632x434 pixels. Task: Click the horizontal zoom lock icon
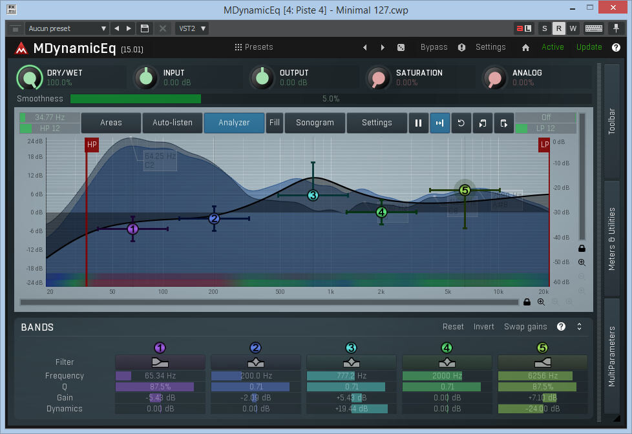(x=527, y=302)
